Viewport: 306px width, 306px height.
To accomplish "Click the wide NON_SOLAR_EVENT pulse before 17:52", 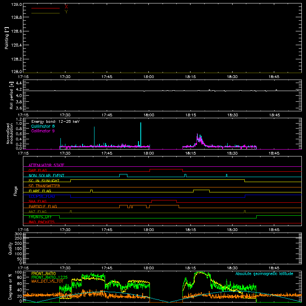I will (x=123, y=174).
